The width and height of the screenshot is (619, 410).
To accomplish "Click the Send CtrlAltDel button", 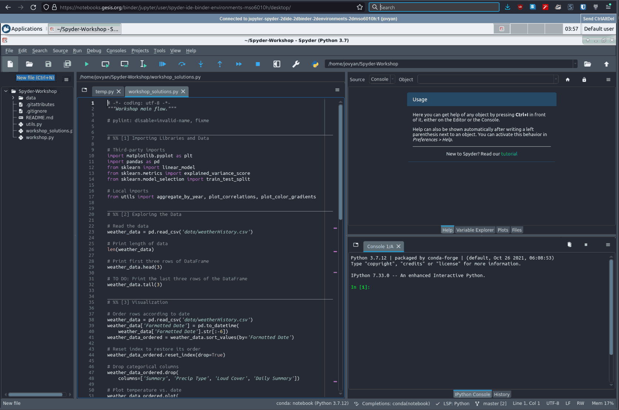I will (x=598, y=18).
